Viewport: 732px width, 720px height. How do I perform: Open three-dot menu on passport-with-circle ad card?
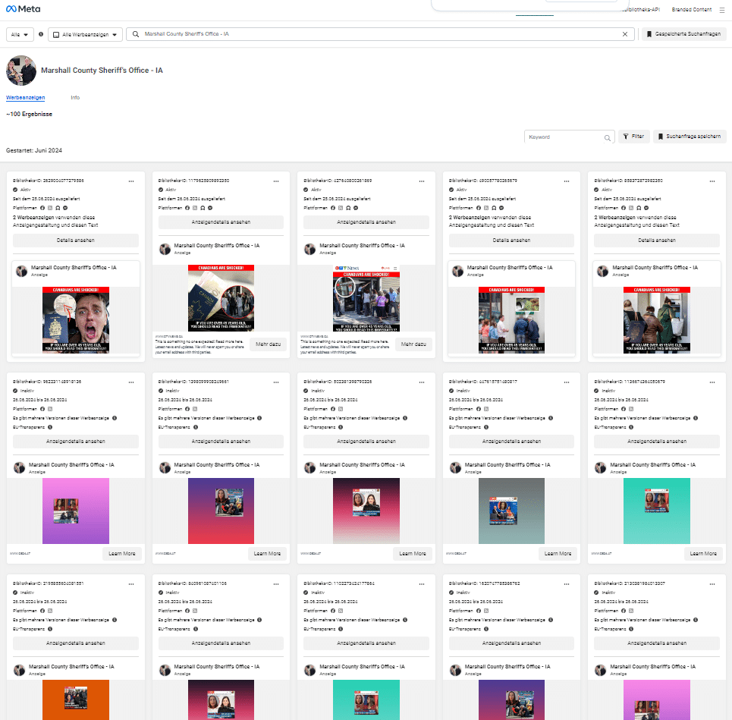pyautogui.click(x=276, y=181)
